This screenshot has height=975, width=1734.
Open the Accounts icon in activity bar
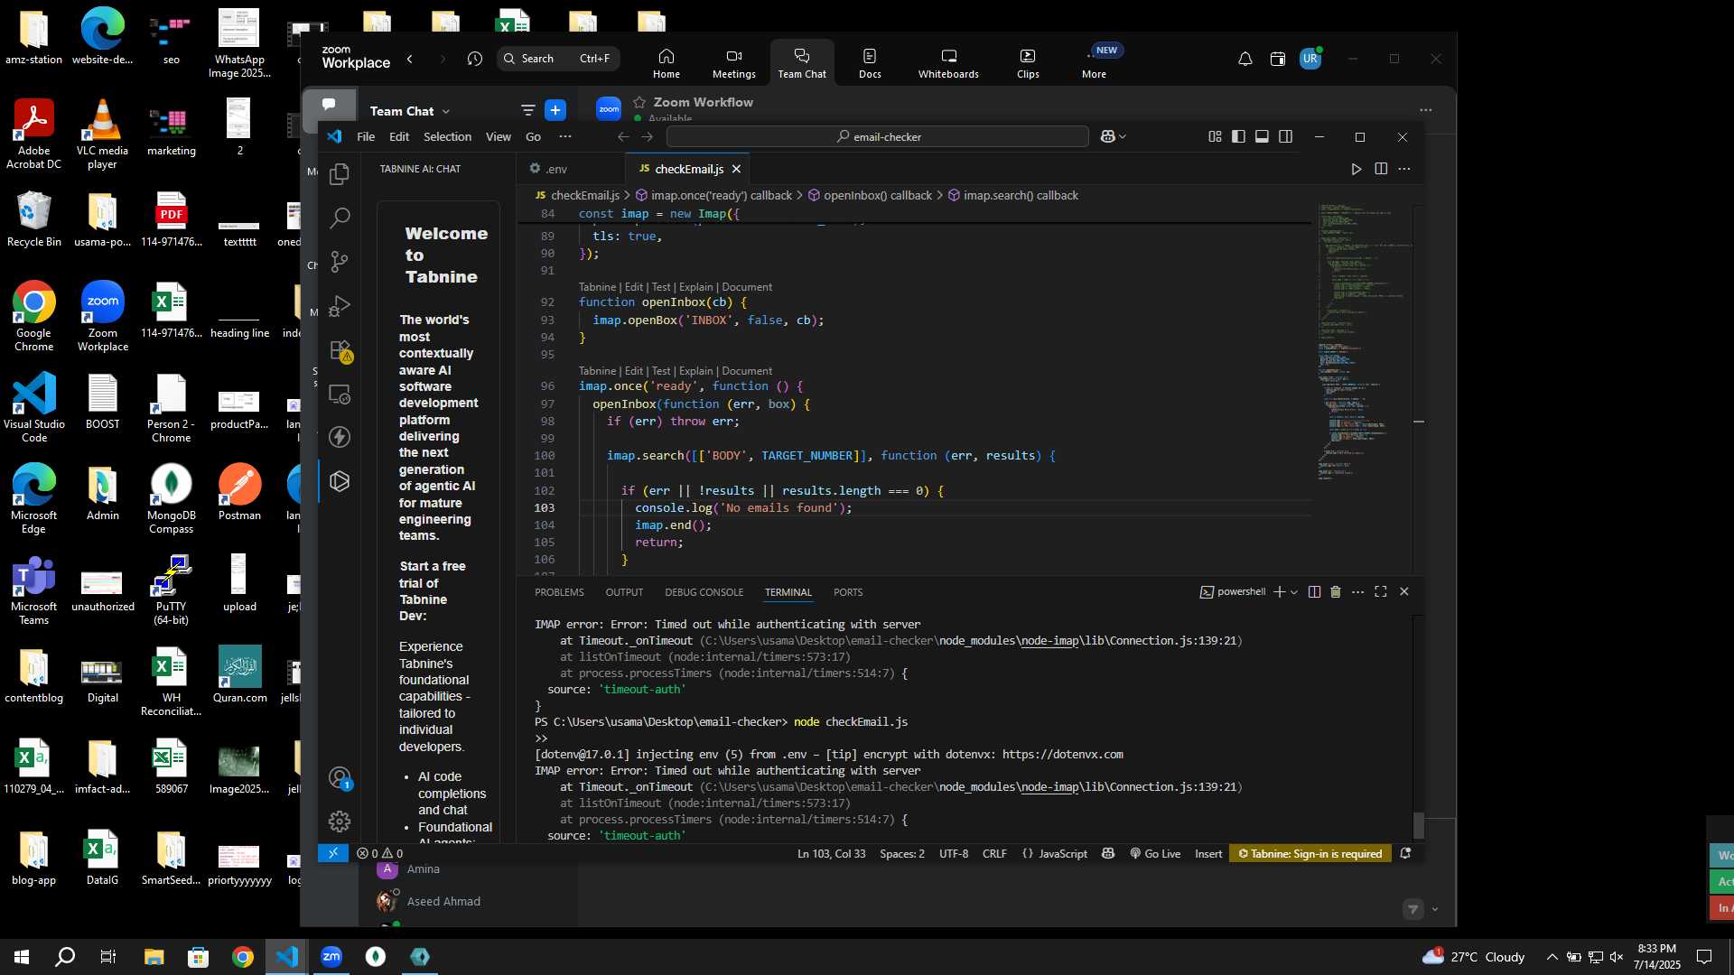tap(340, 777)
